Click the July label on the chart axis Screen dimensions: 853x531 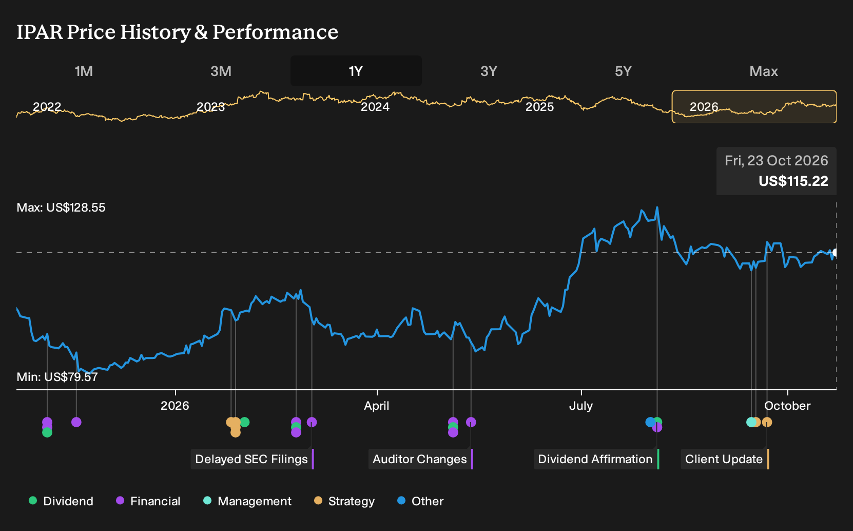click(x=581, y=406)
